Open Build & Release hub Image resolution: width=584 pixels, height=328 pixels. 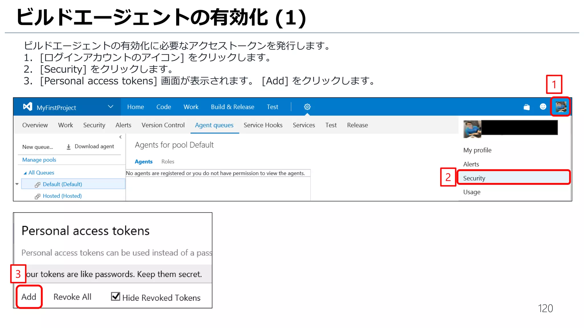232,107
